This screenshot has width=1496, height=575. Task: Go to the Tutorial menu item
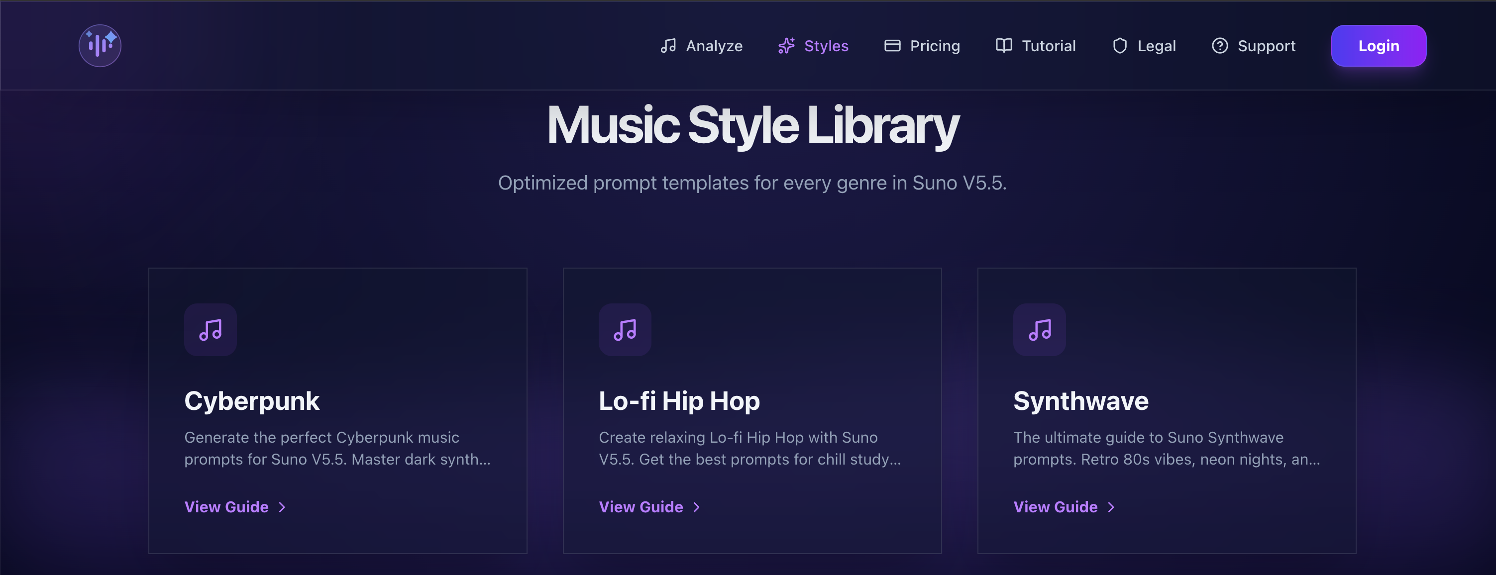coord(1048,45)
